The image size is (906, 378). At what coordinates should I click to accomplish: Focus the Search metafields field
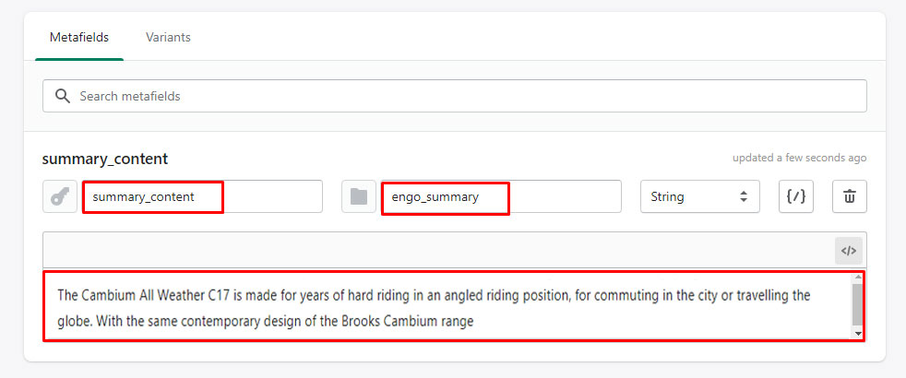tap(455, 96)
